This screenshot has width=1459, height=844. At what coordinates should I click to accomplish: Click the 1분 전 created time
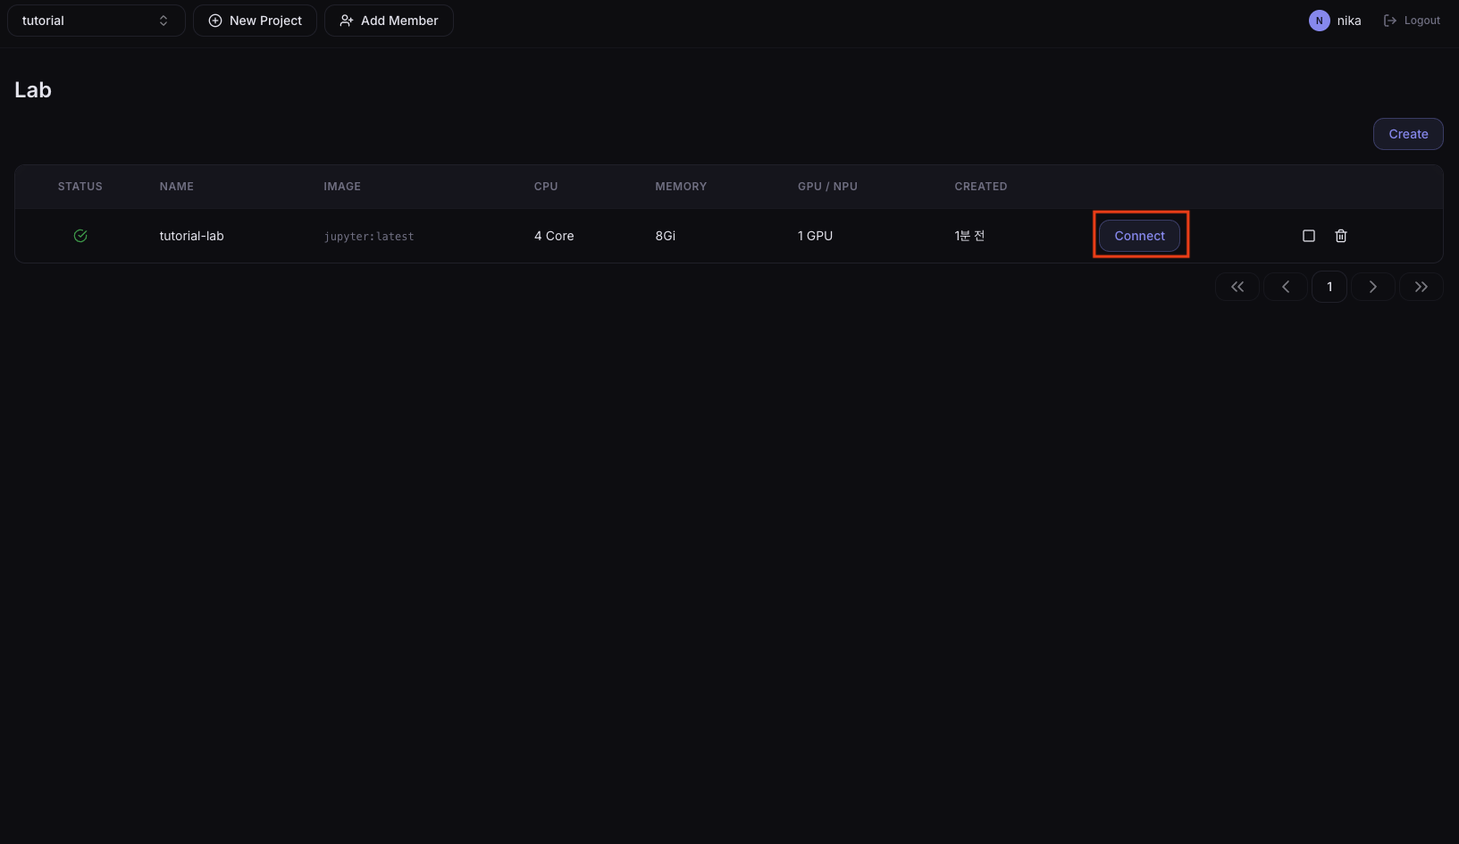click(969, 236)
